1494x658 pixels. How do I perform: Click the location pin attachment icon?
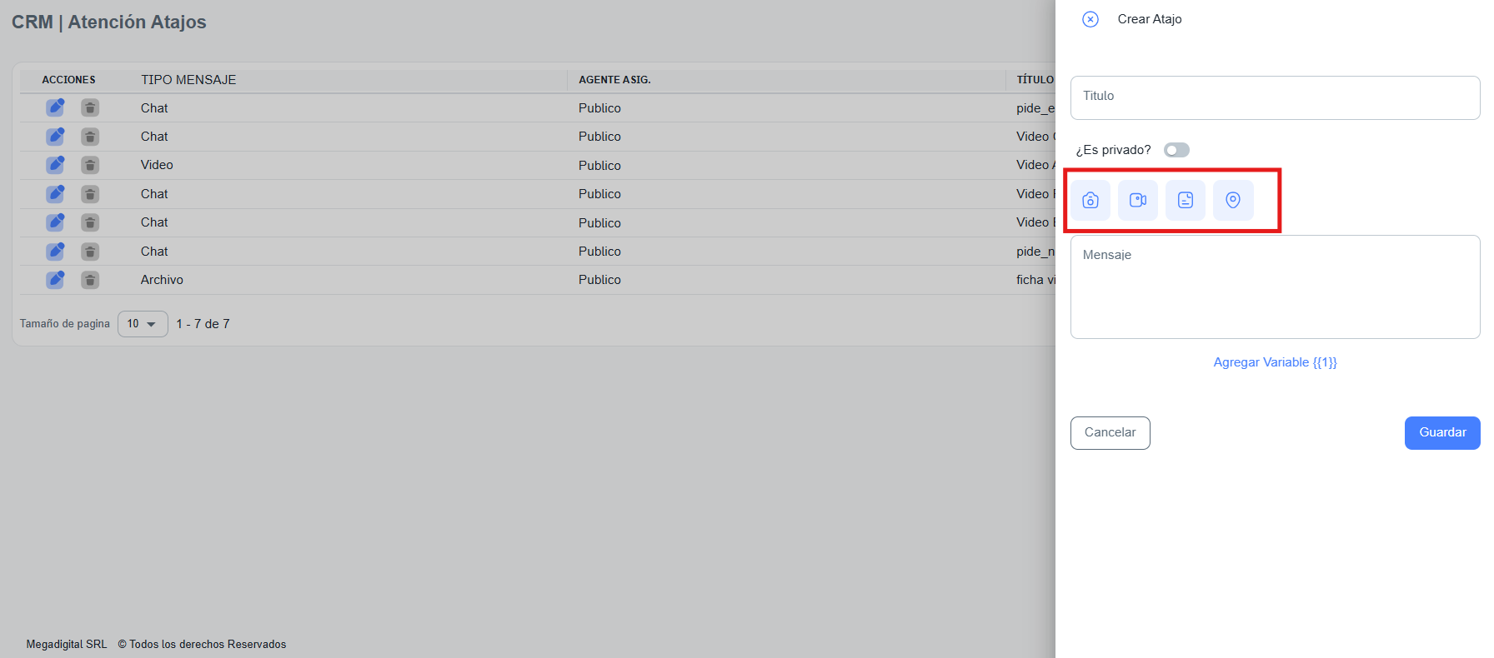click(x=1233, y=200)
